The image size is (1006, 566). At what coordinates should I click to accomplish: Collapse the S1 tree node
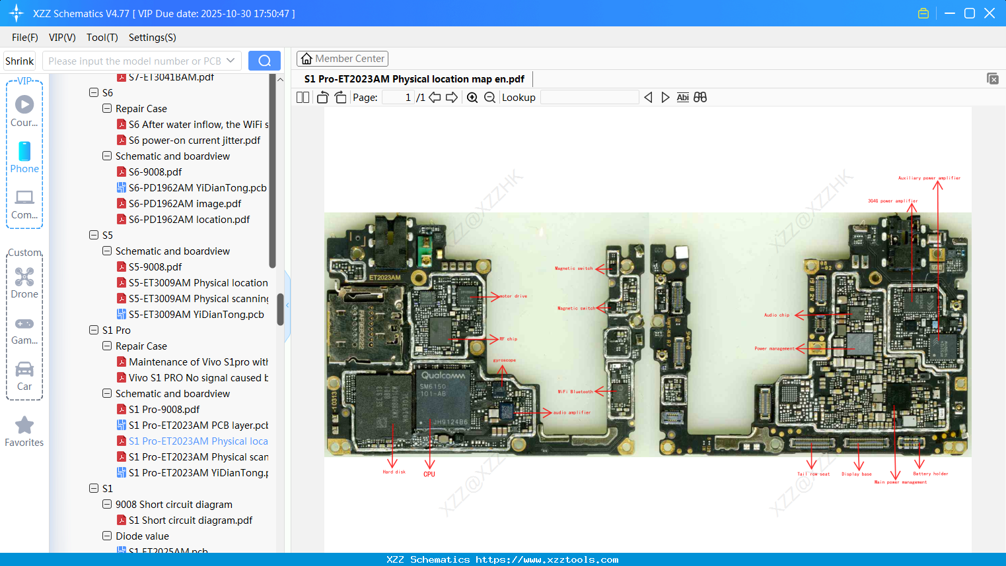tap(94, 489)
